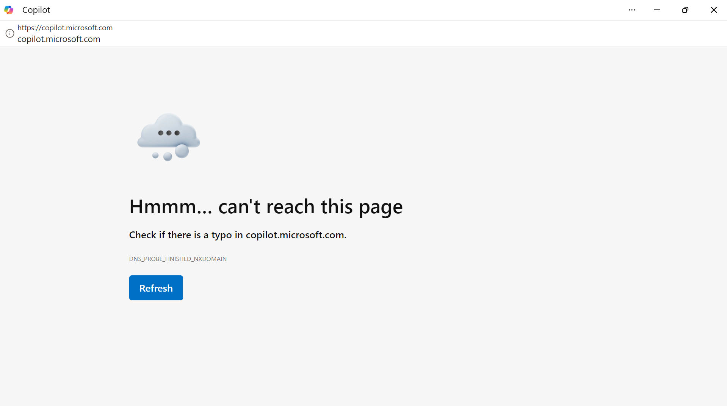Click the thinking cloud illustration
The width and height of the screenshot is (727, 406).
click(x=169, y=137)
